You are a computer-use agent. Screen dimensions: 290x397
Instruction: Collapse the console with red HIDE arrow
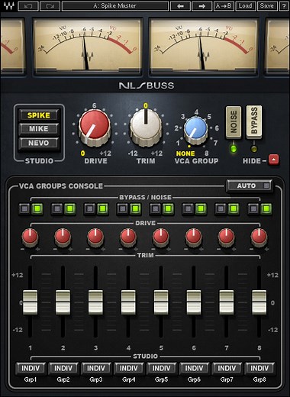point(273,160)
